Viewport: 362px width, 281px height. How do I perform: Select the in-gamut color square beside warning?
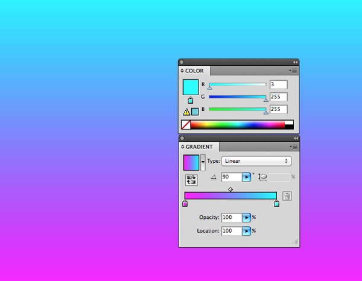(195, 112)
